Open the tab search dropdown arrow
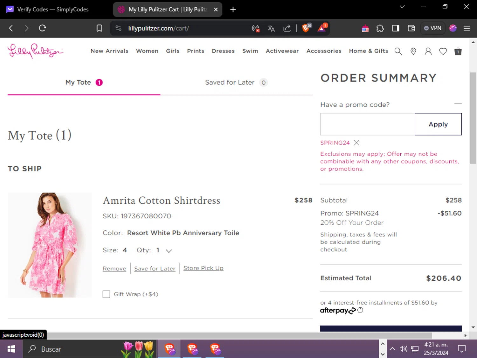The height and width of the screenshot is (358, 477). pos(402,7)
